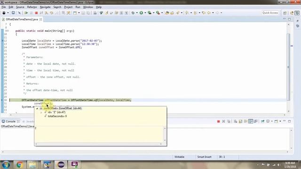Open the File menu
The width and height of the screenshot is (301, 169).
(4, 7)
